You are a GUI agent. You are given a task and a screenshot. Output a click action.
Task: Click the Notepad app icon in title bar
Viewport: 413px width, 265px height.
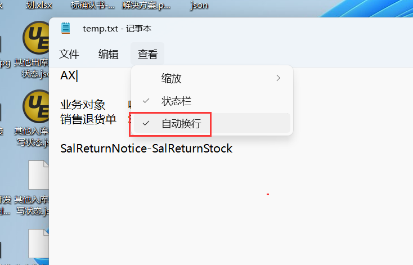[66, 28]
